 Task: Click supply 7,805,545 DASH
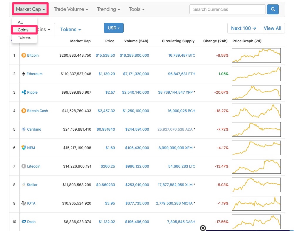181,222
